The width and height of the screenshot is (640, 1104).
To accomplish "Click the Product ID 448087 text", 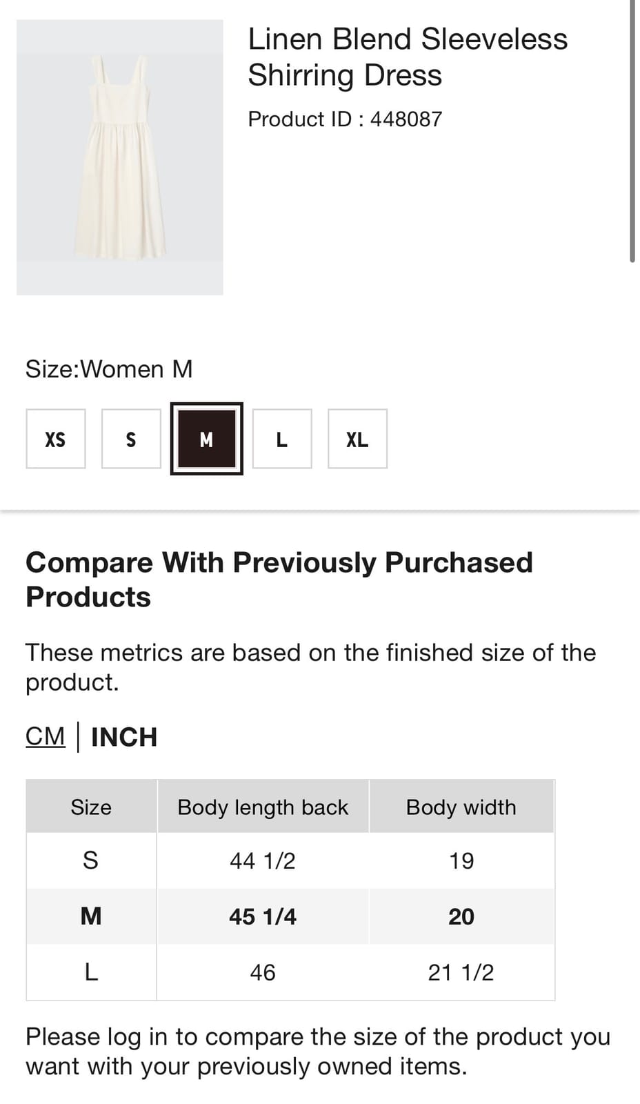I will pyautogui.click(x=345, y=119).
